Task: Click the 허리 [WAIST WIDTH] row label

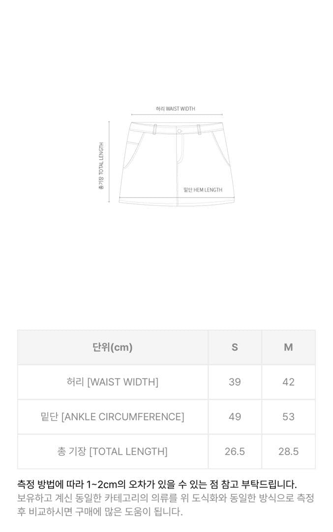Action: click(113, 382)
